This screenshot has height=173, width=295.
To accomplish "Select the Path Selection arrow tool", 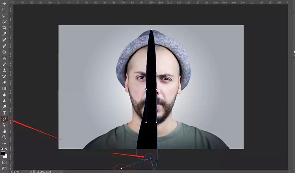I will click(x=4, y=125).
